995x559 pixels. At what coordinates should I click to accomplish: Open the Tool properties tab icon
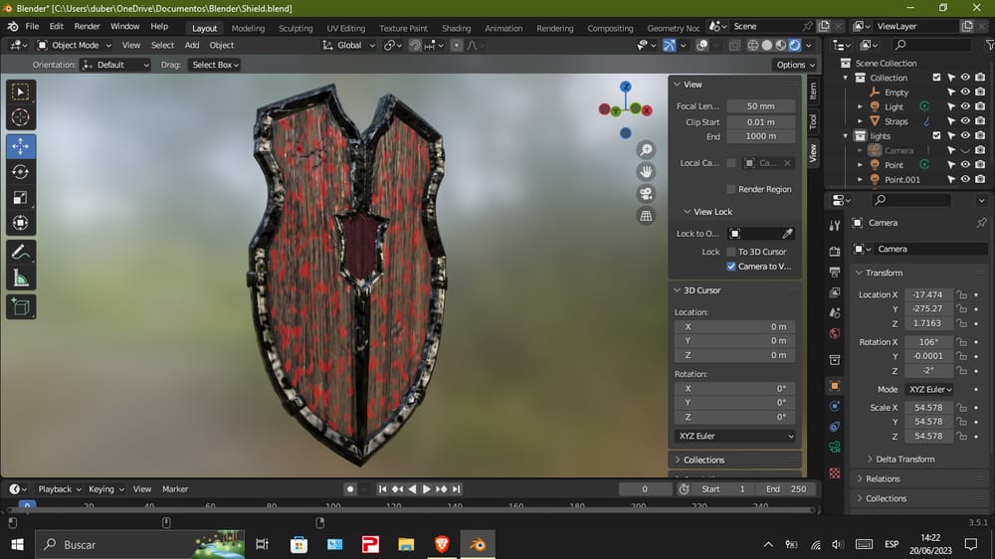[x=835, y=227]
